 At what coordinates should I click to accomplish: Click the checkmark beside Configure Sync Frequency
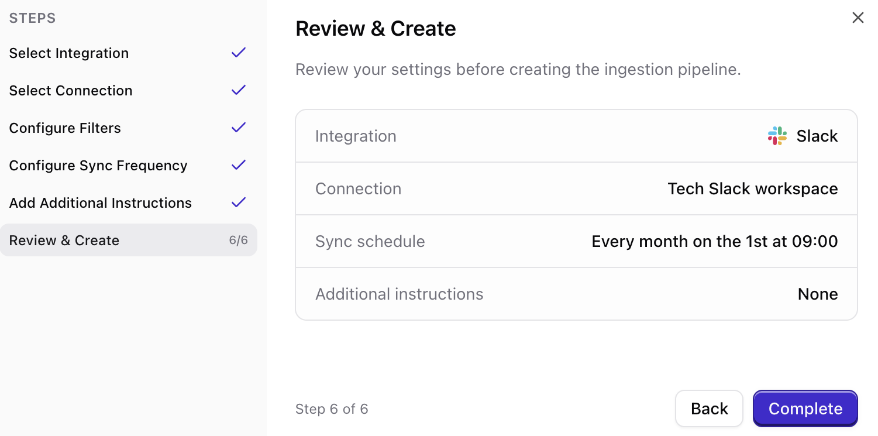click(238, 165)
